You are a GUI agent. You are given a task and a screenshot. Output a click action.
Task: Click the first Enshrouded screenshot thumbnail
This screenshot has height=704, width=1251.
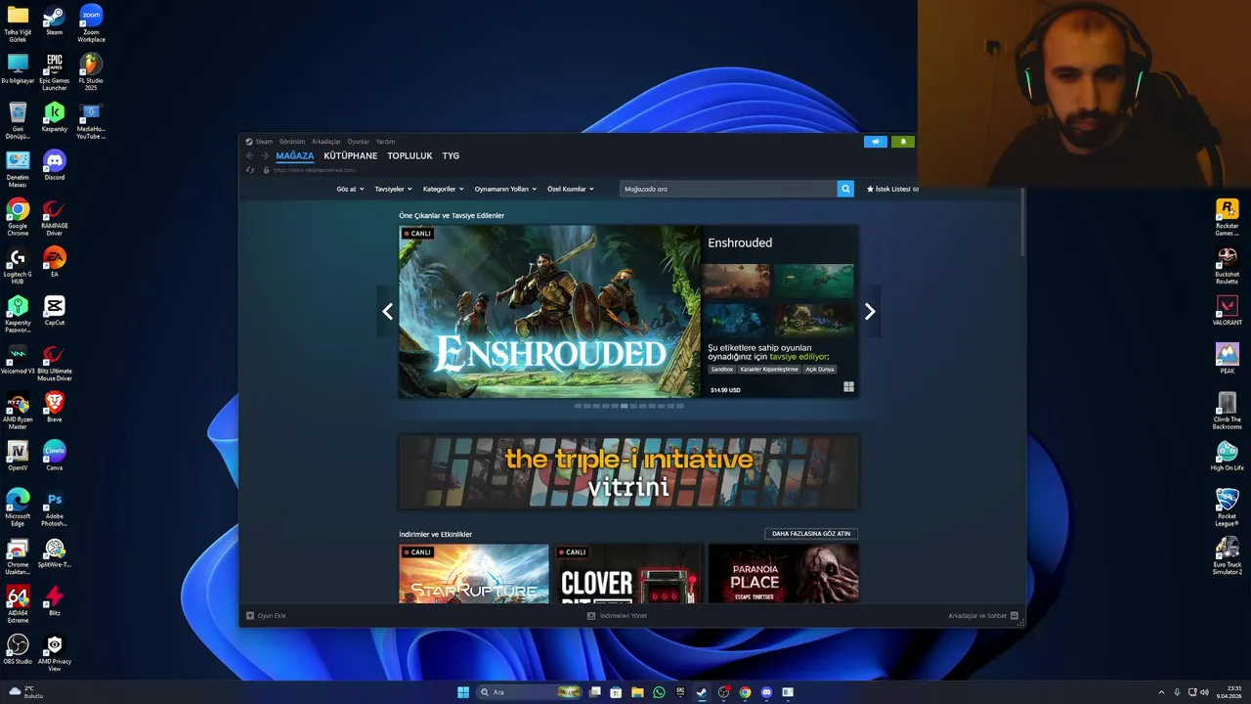736,281
